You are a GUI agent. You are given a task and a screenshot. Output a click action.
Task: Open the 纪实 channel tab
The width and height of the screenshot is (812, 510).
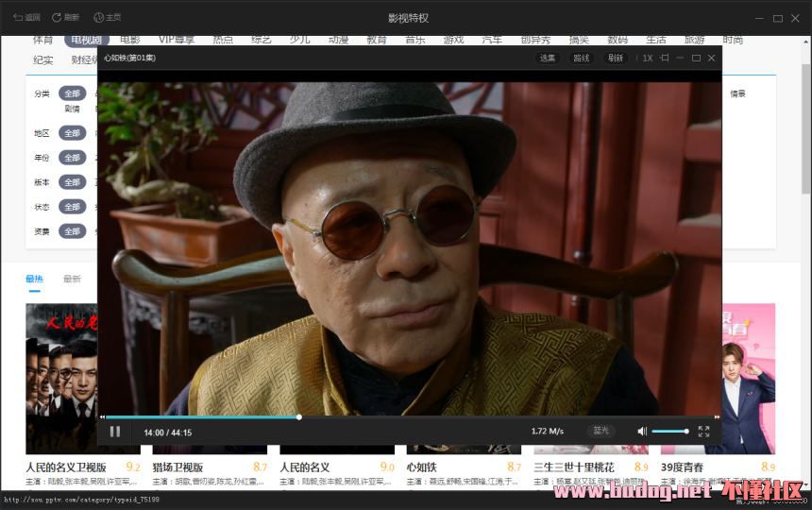(x=43, y=60)
